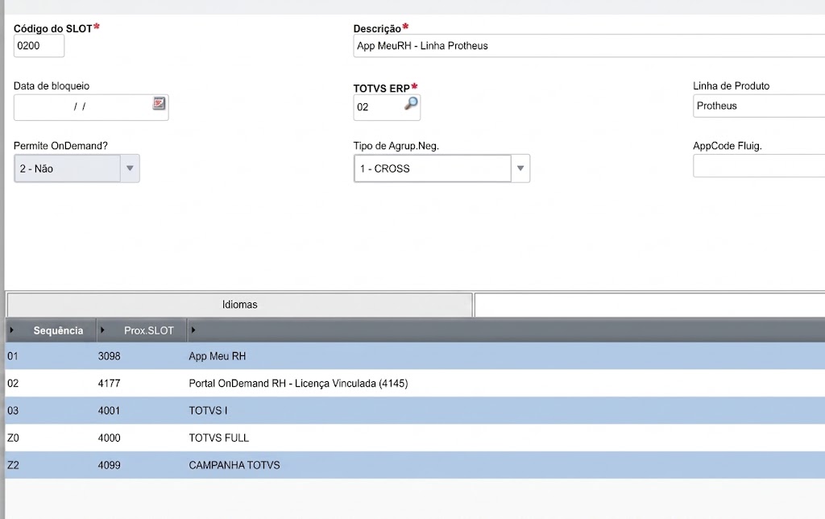Select row 03 sequence cell
This screenshot has height=519, width=825.
tap(51, 410)
